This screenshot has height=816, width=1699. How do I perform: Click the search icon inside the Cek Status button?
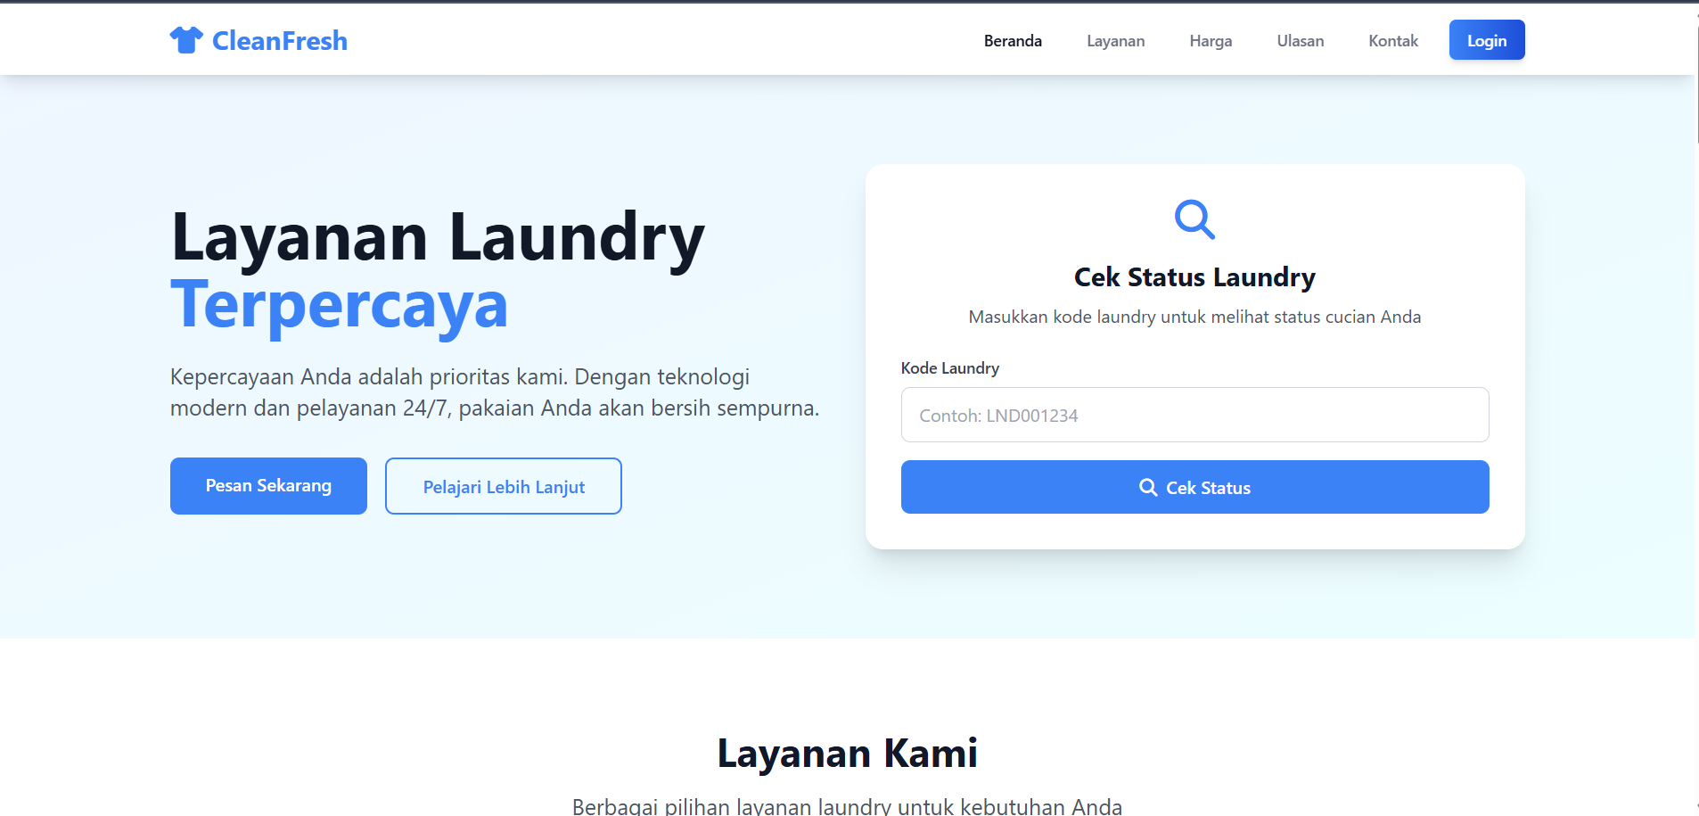click(x=1148, y=487)
